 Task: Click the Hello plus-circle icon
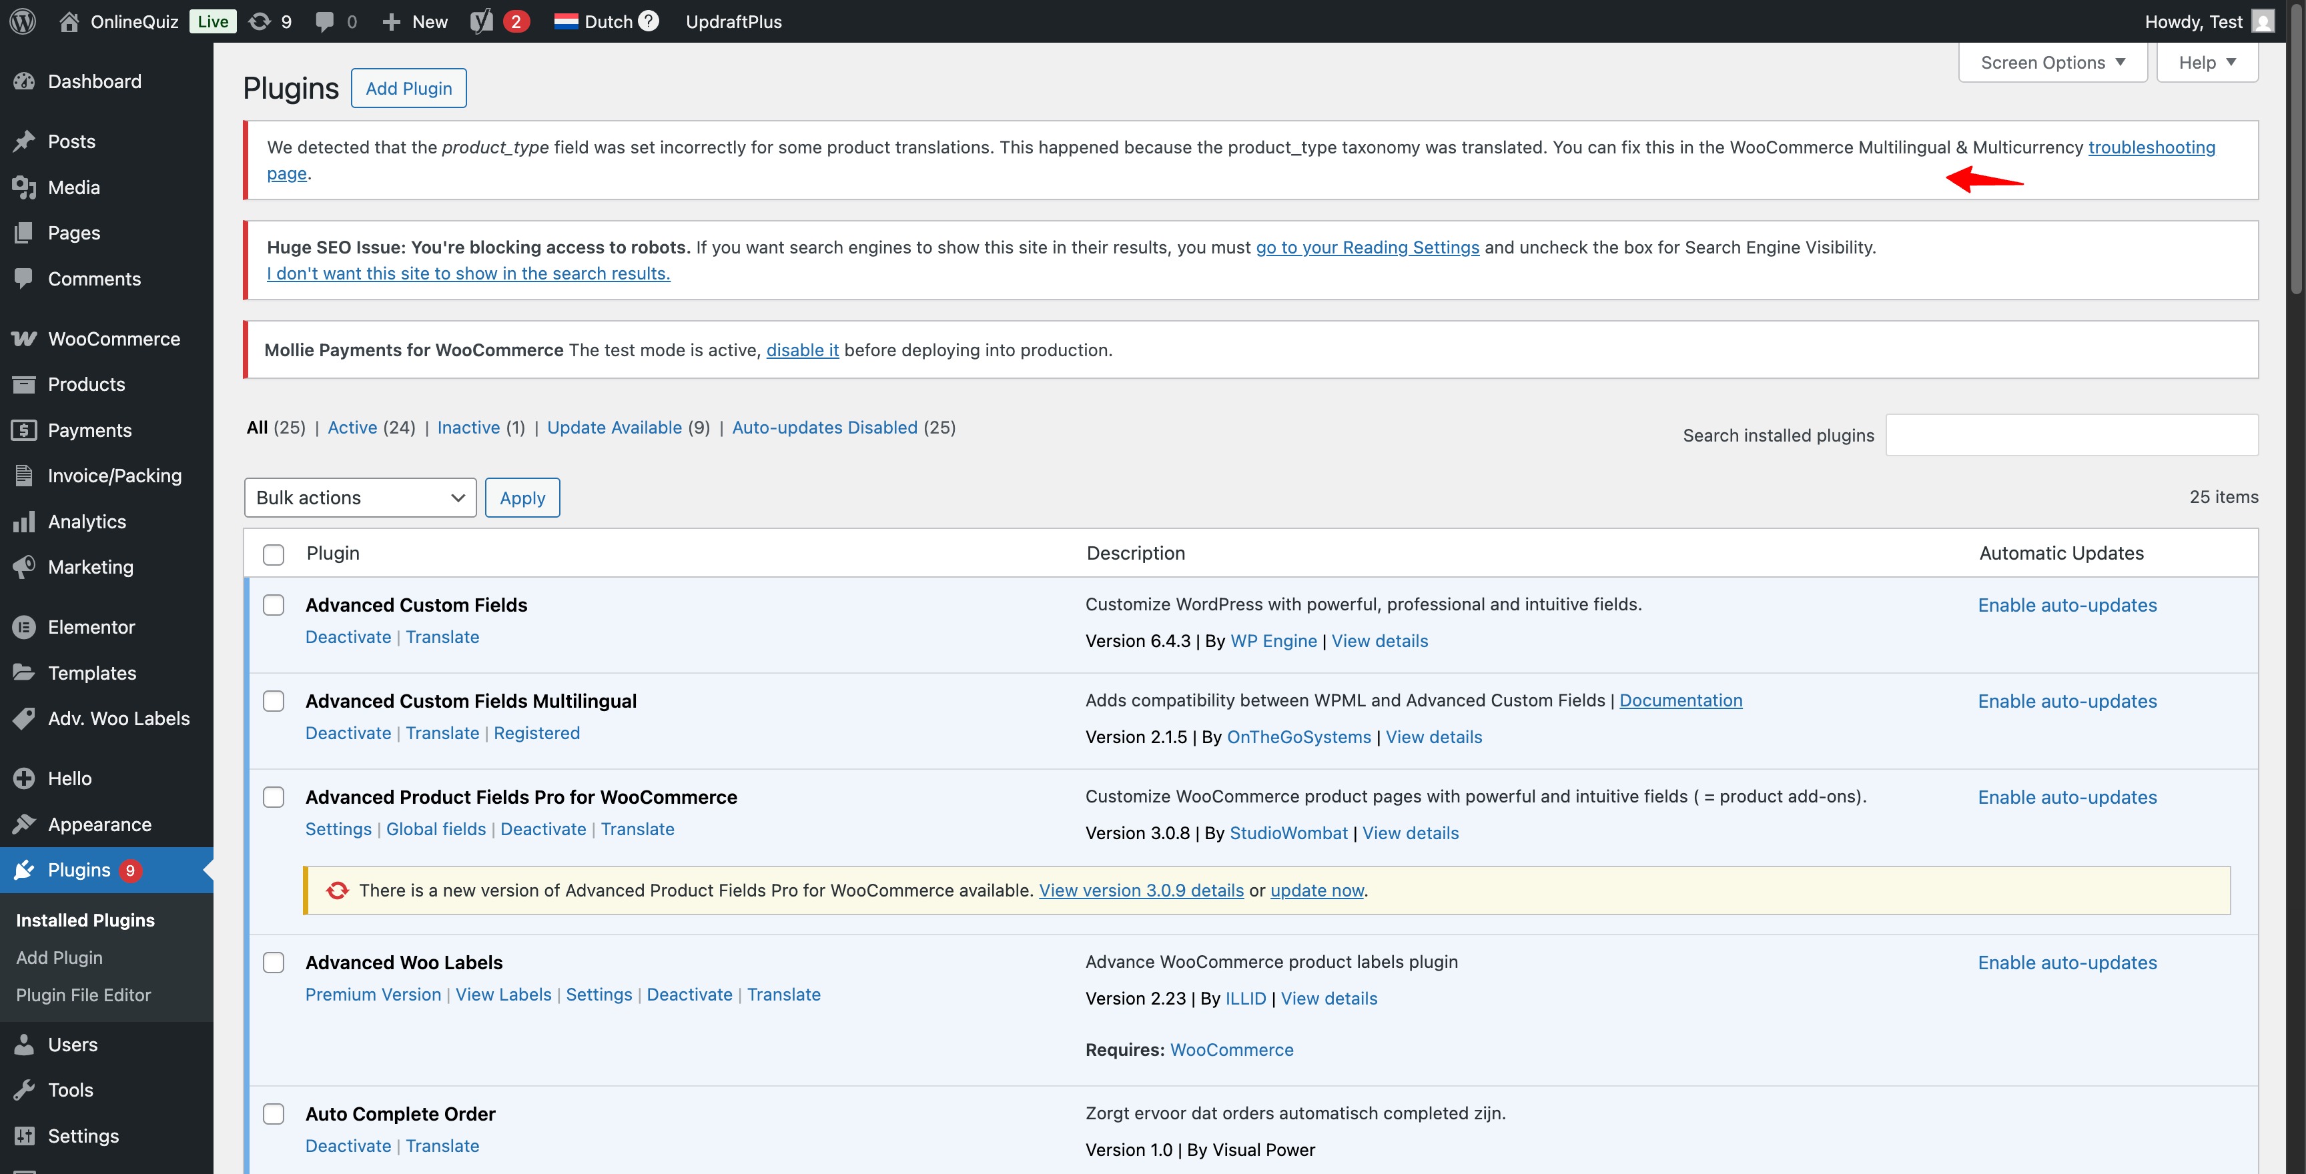click(24, 778)
